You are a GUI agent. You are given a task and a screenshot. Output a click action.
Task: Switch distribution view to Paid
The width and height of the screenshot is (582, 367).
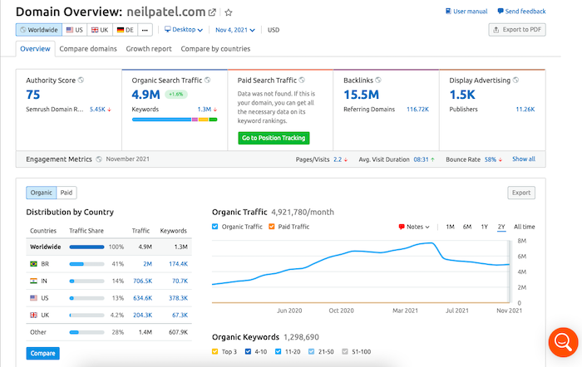pyautogui.click(x=67, y=193)
